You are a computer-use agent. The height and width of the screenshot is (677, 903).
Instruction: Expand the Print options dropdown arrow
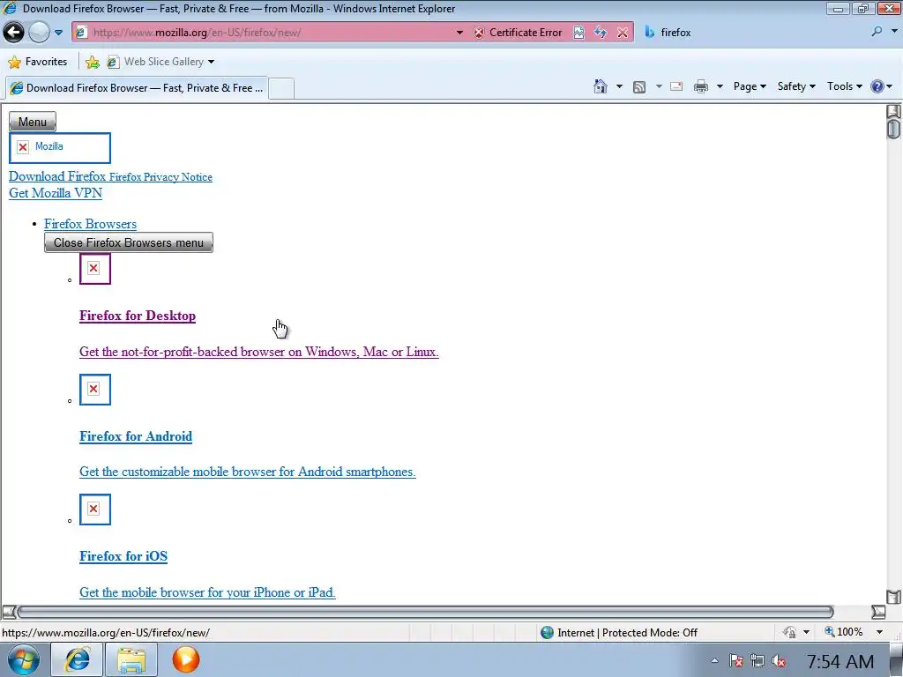(x=720, y=86)
